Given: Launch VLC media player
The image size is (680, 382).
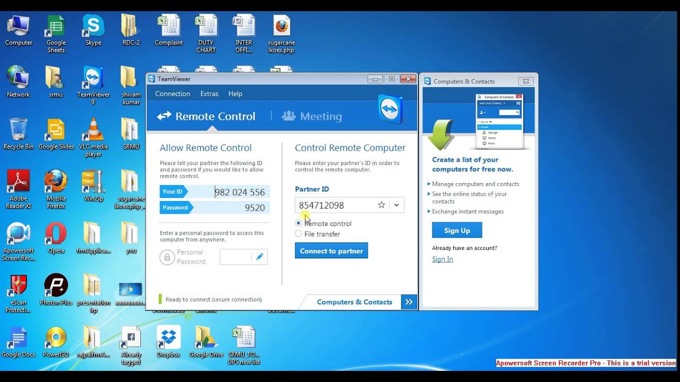Looking at the screenshot, I should tap(93, 138).
